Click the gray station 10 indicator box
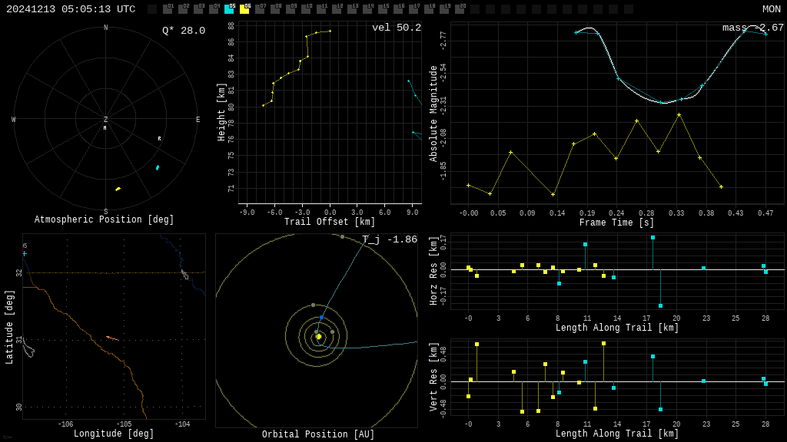 tap(306, 9)
